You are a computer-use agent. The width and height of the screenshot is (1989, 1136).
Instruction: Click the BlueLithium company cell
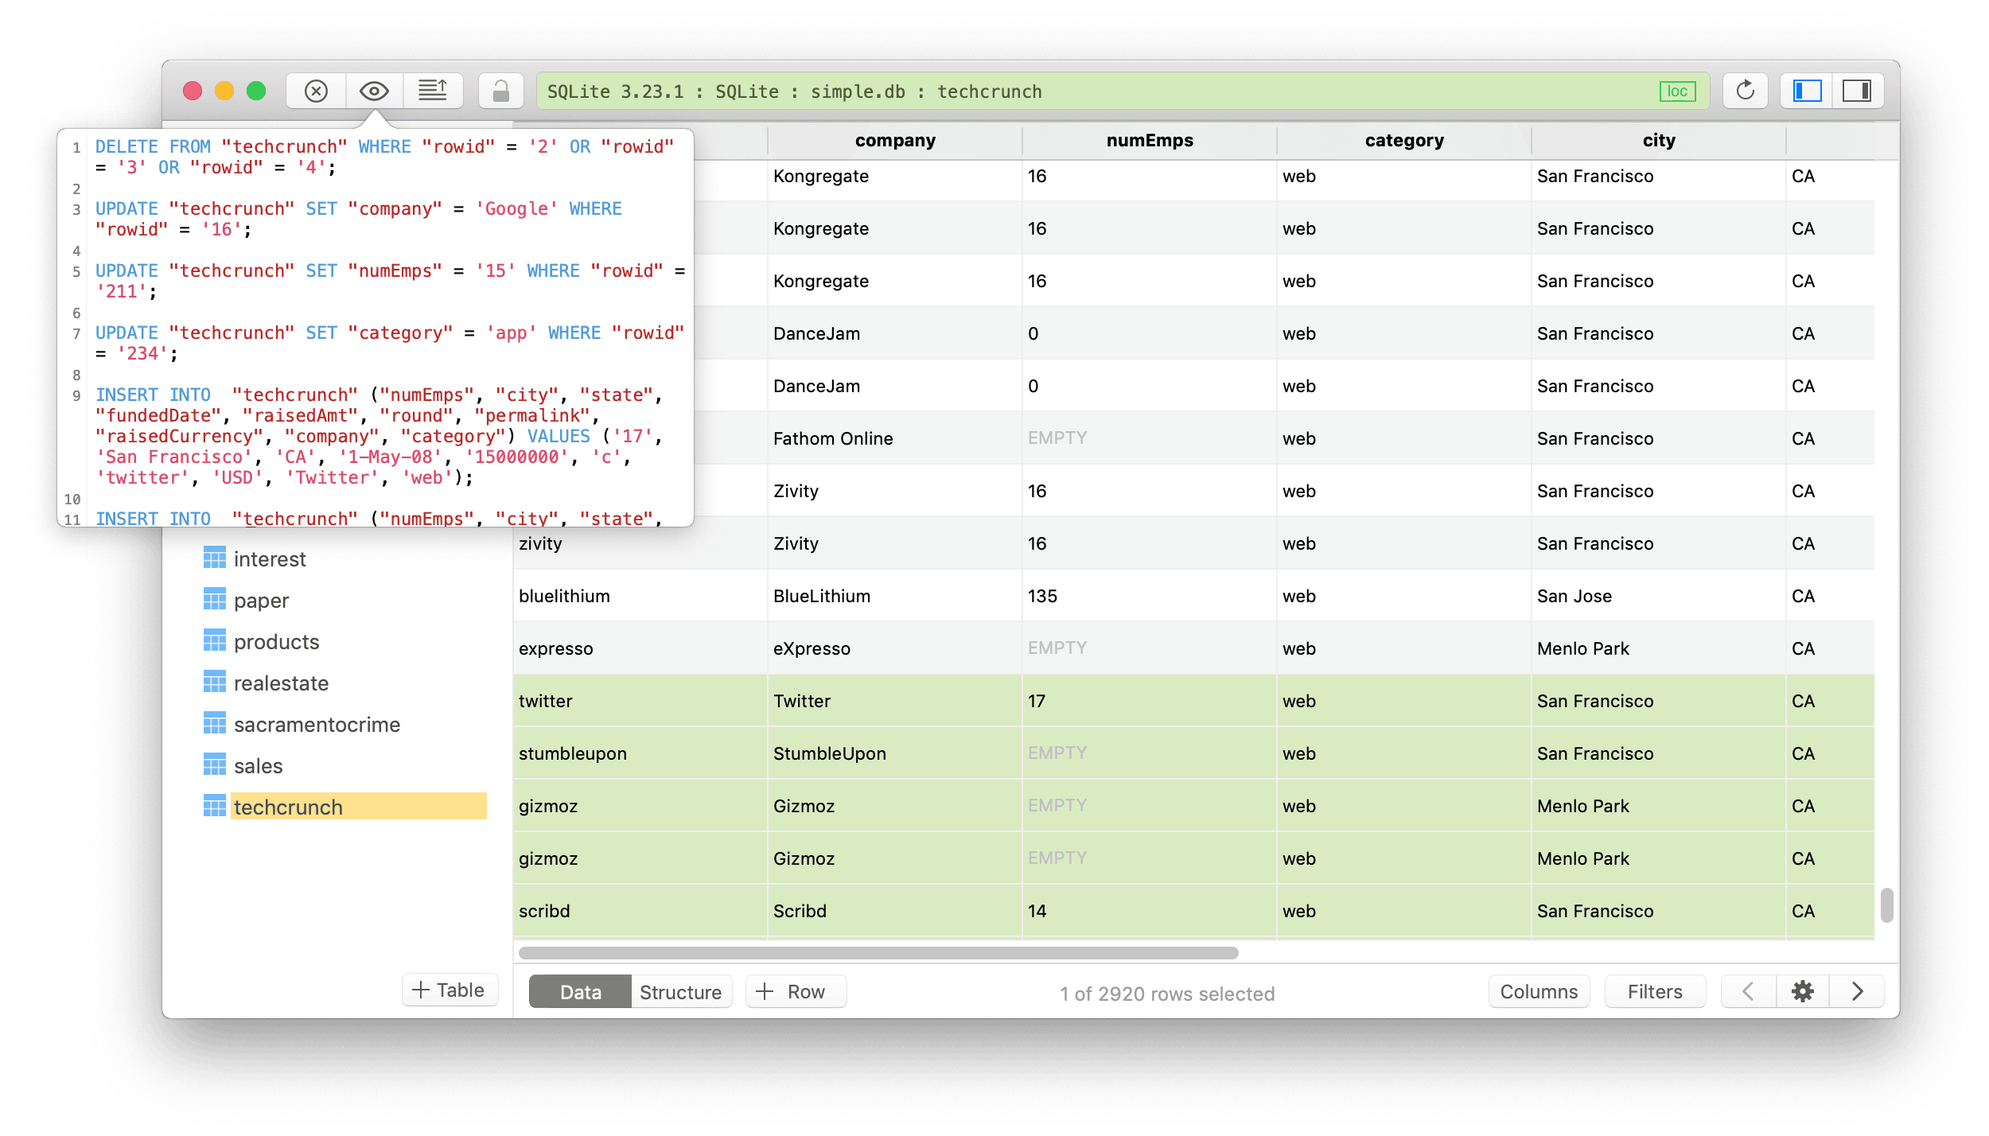tap(894, 596)
